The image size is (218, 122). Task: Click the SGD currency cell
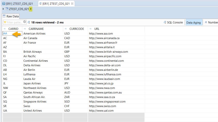coord(76,101)
